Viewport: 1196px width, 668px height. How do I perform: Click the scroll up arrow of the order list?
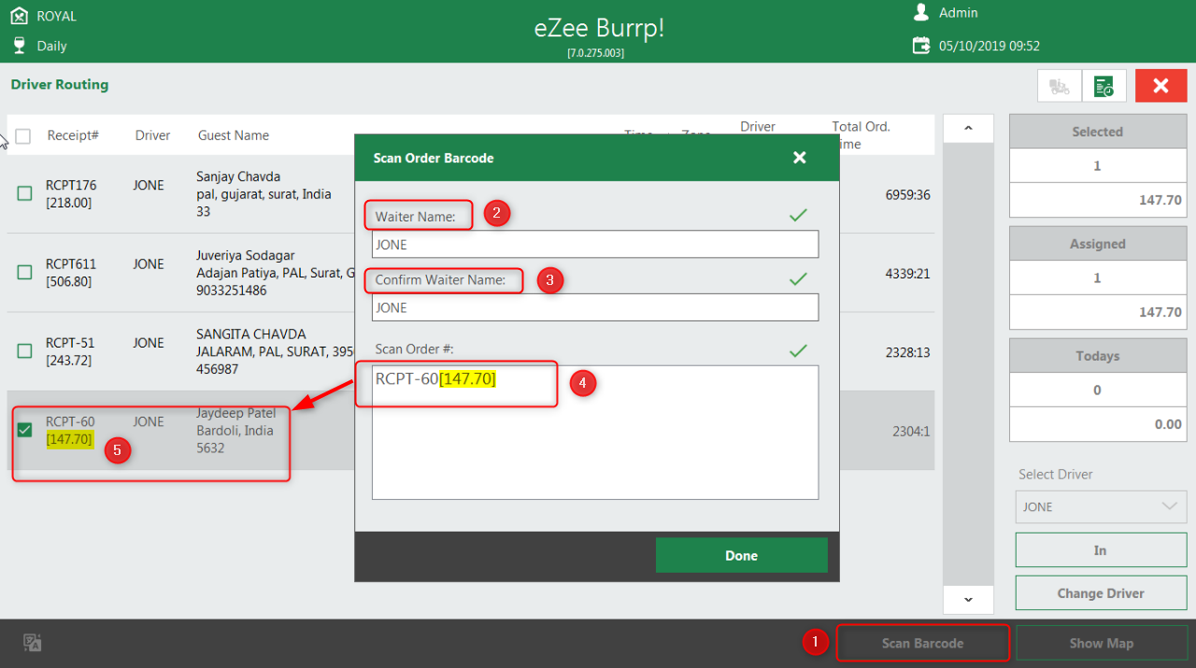tap(968, 129)
